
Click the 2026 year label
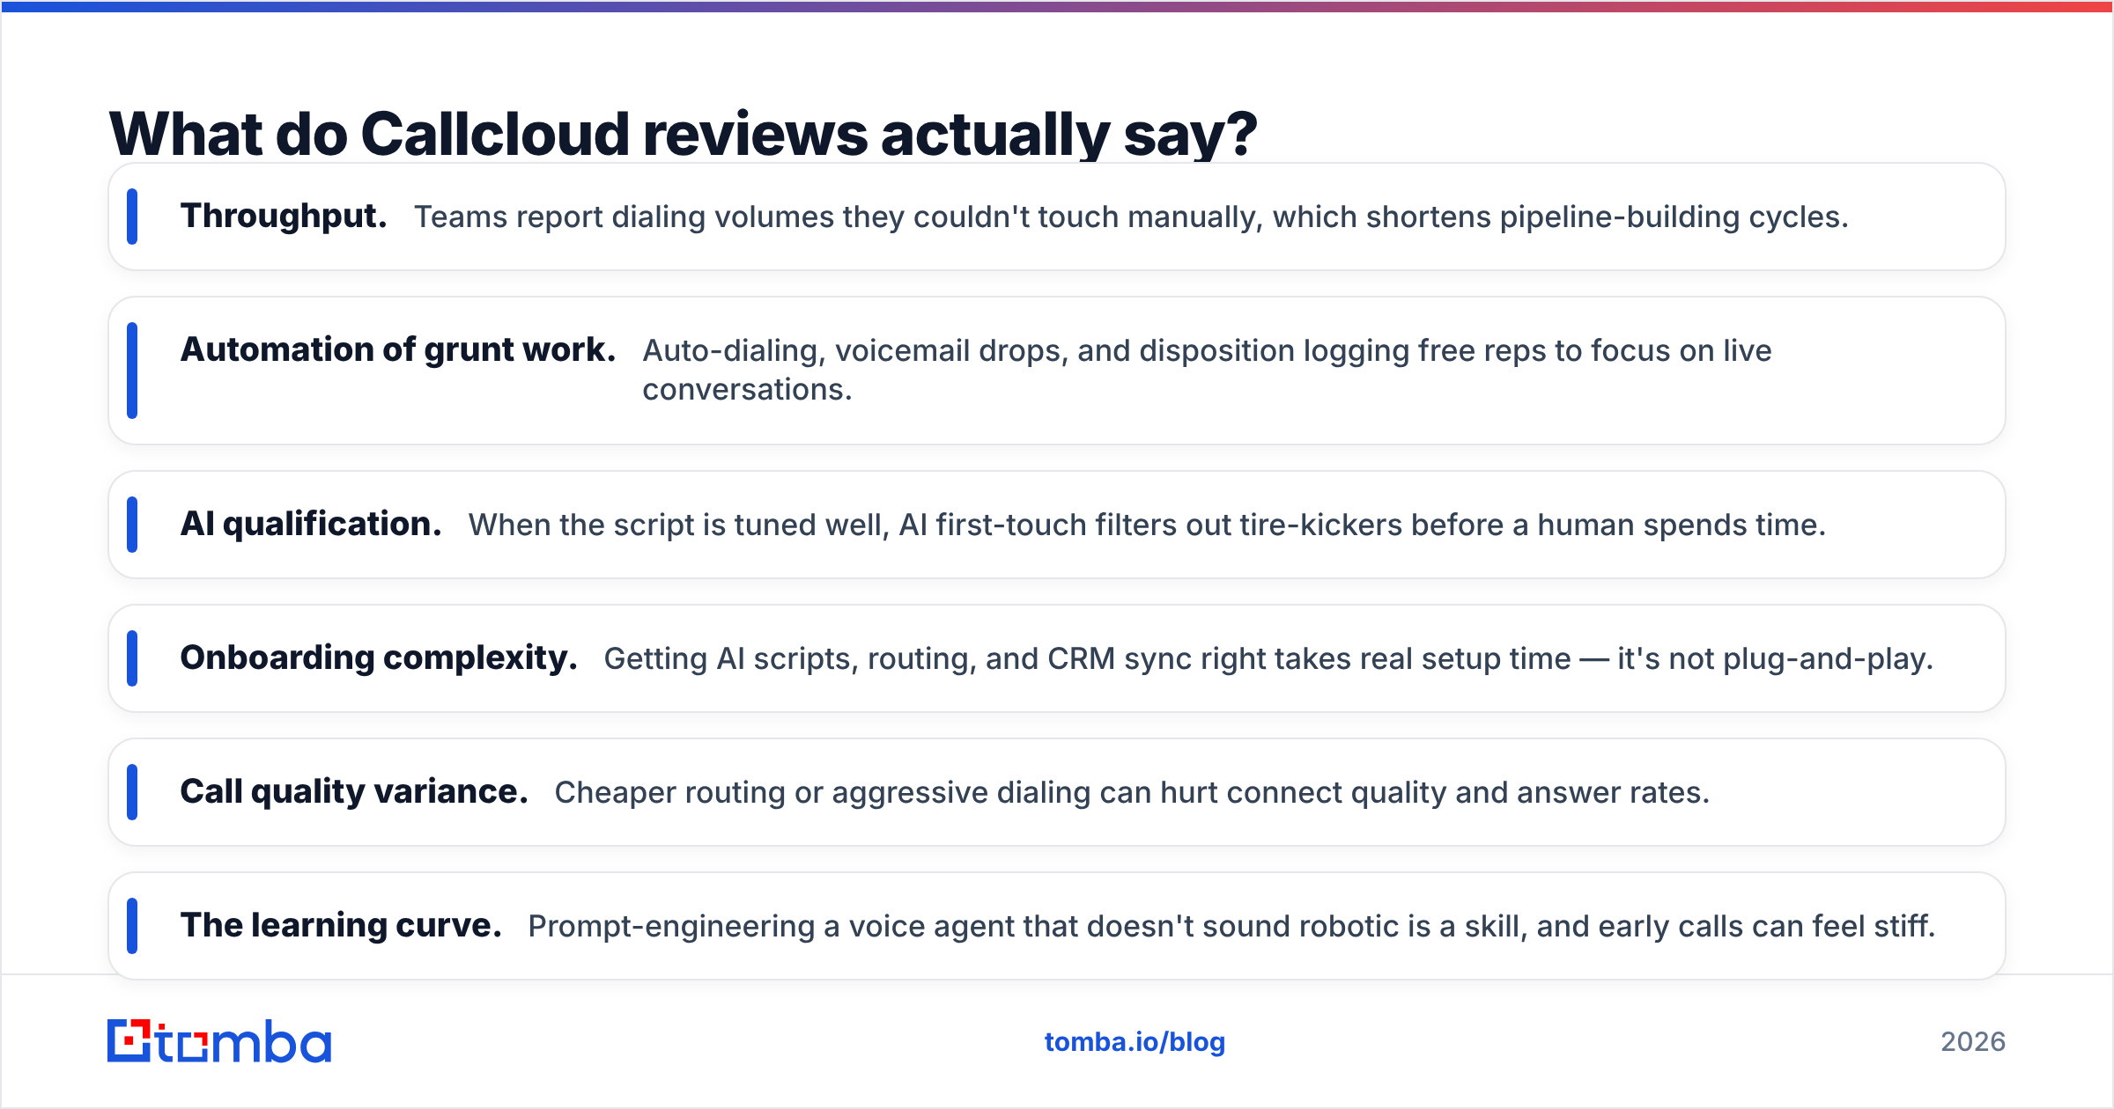tap(1973, 1042)
